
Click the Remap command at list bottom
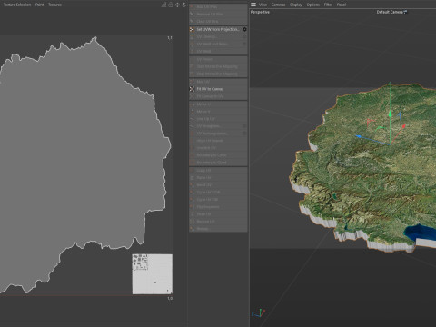point(218,229)
